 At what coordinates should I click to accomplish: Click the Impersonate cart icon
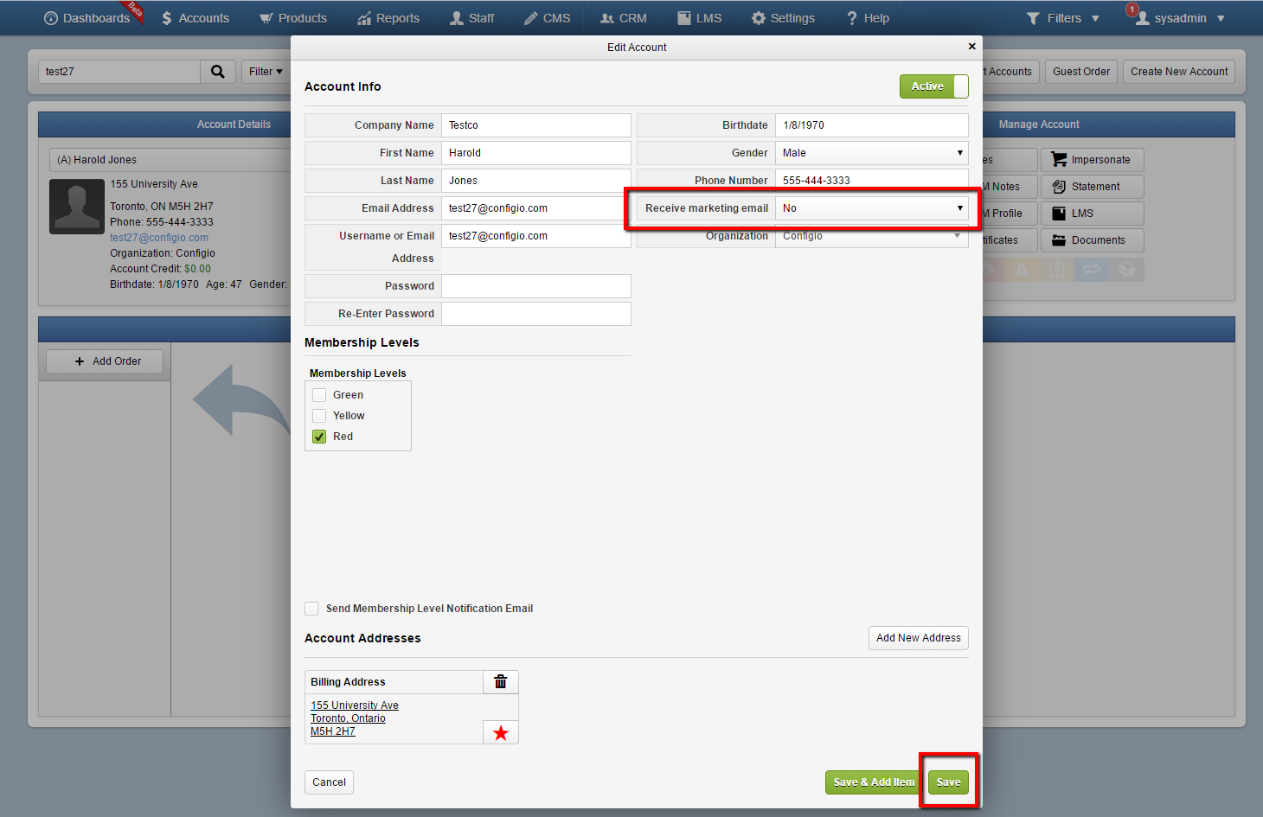pyautogui.click(x=1059, y=160)
